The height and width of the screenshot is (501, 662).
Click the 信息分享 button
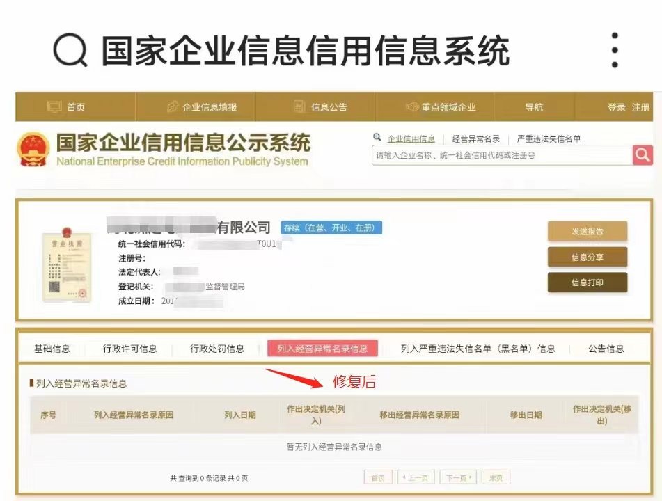(x=588, y=257)
